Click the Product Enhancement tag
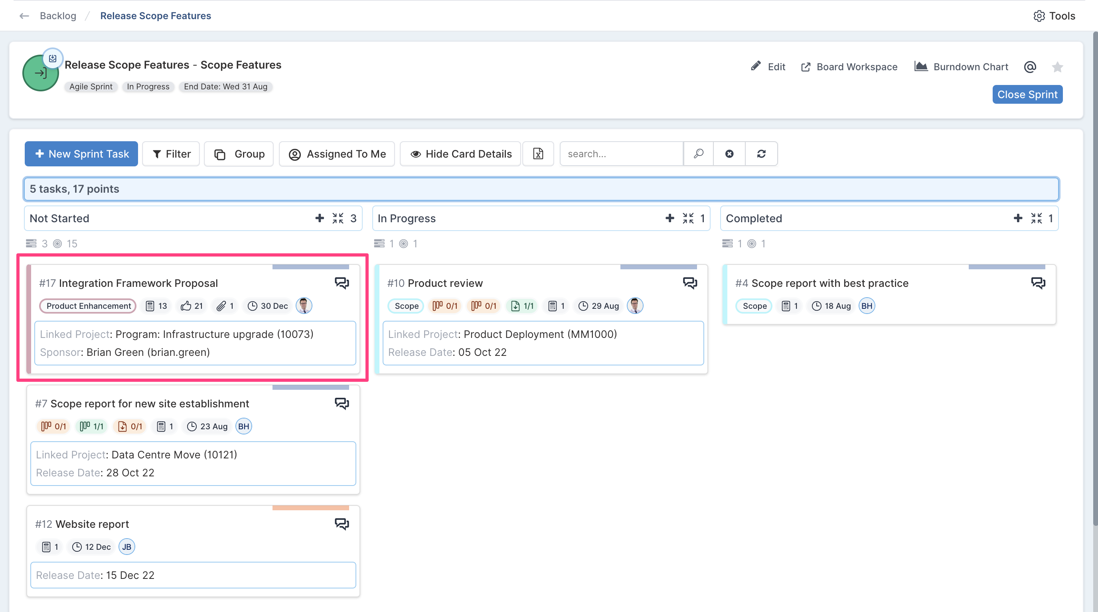 click(x=88, y=306)
